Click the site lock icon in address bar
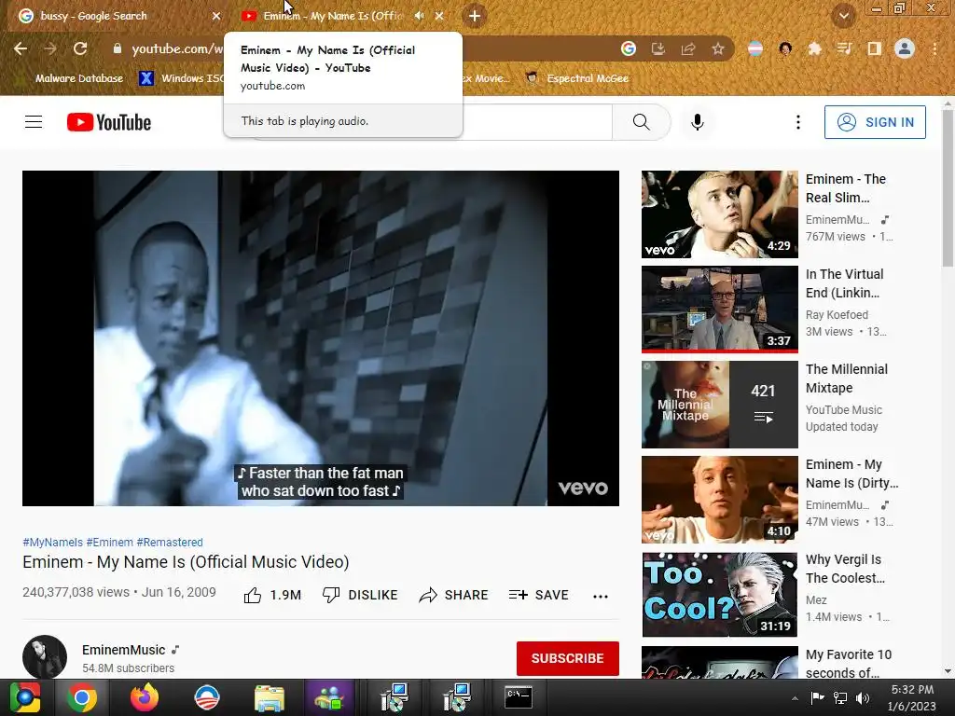This screenshot has width=955, height=716. [117, 48]
